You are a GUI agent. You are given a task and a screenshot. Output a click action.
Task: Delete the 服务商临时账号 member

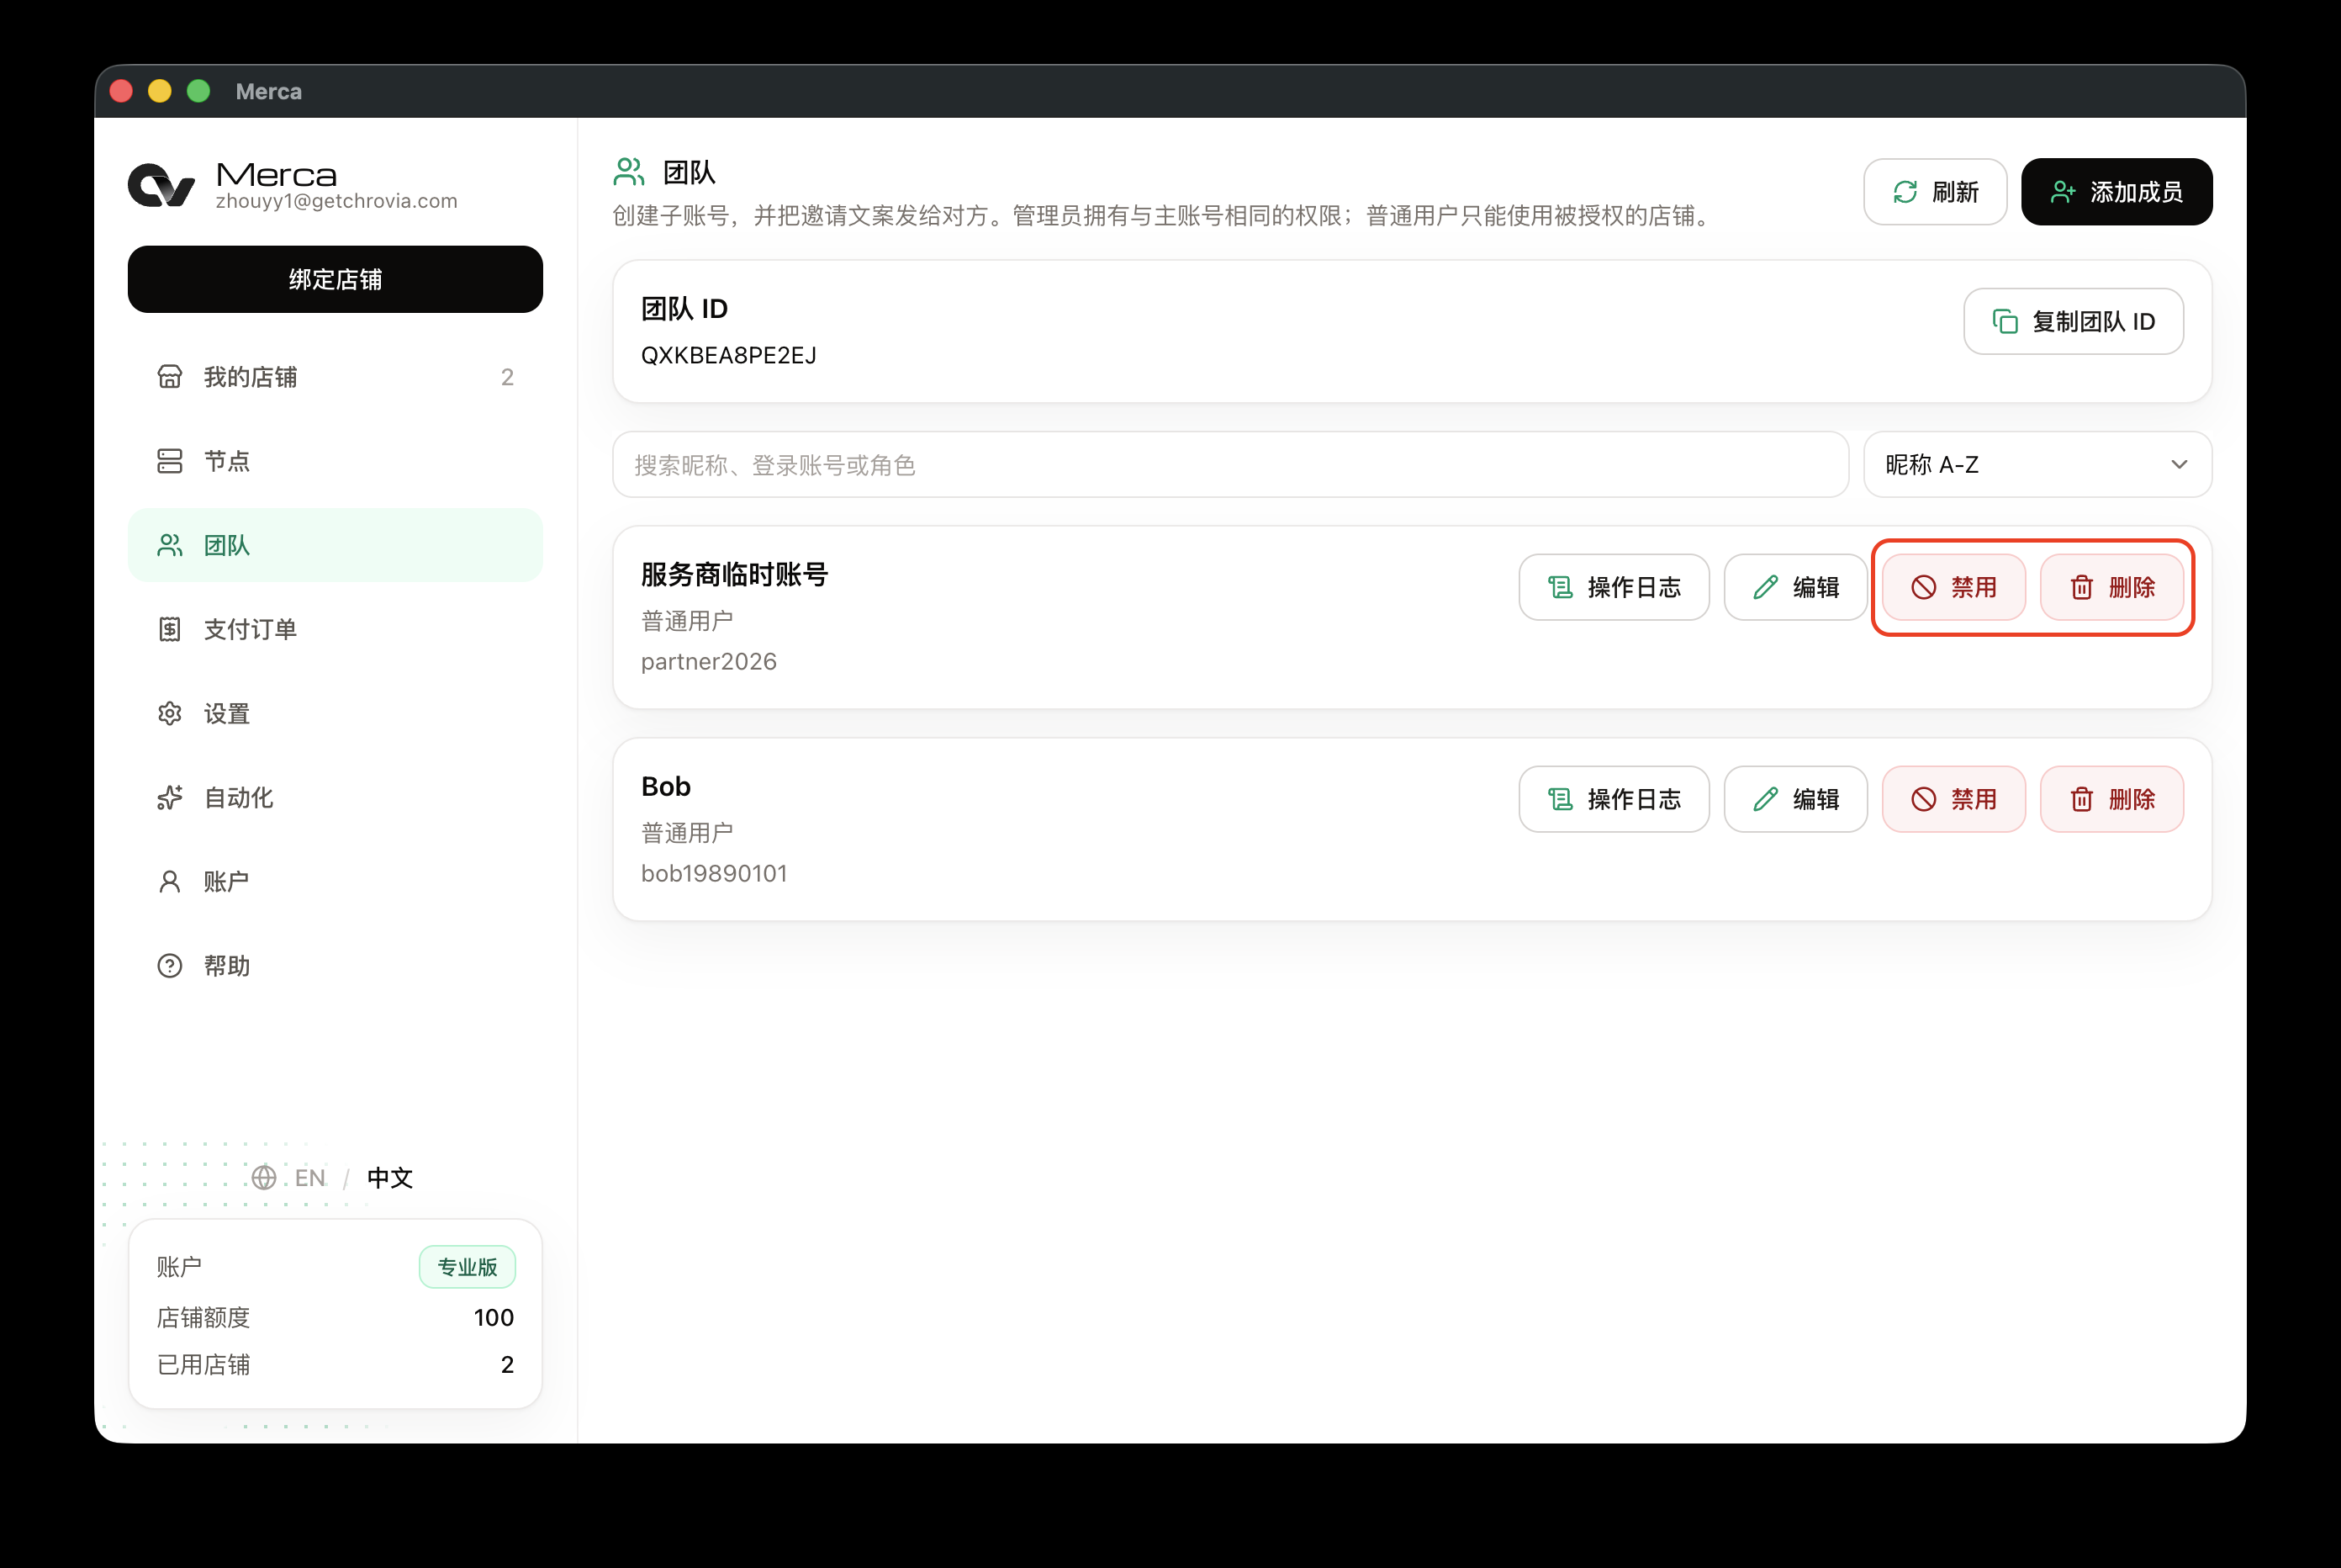coord(2111,587)
